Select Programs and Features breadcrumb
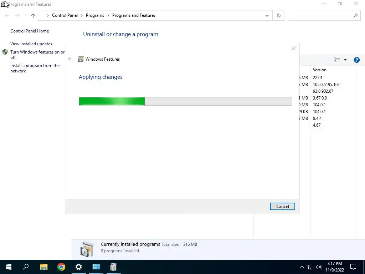 pyautogui.click(x=134, y=15)
